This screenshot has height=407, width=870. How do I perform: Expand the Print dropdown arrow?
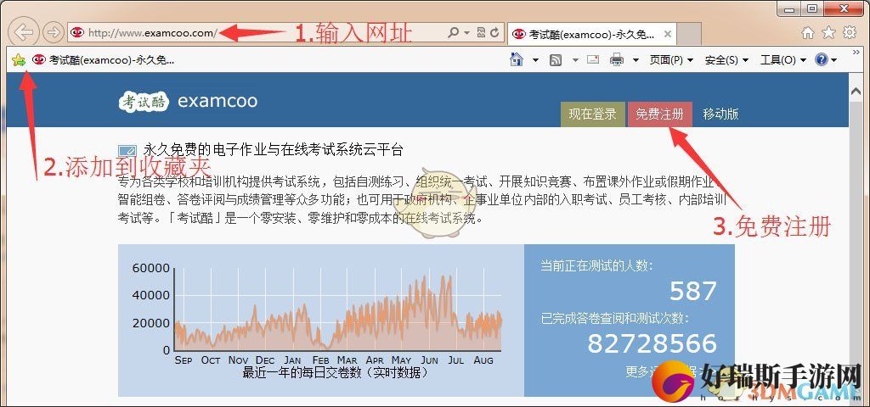click(636, 60)
